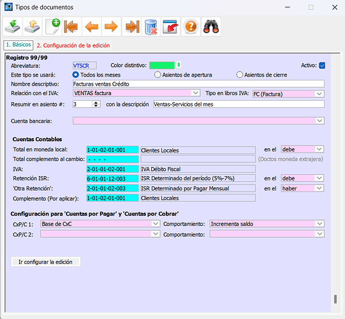Click the new document plus icon

pyautogui.click(x=52, y=27)
